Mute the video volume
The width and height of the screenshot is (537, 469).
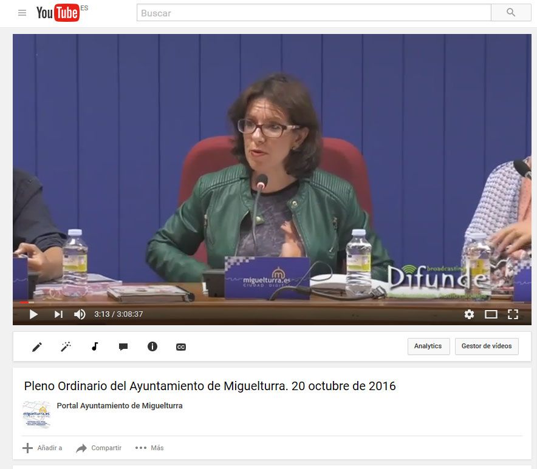coord(80,314)
